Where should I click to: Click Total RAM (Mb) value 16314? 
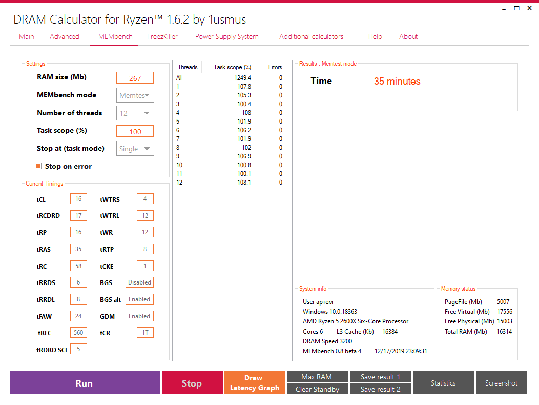point(504,332)
